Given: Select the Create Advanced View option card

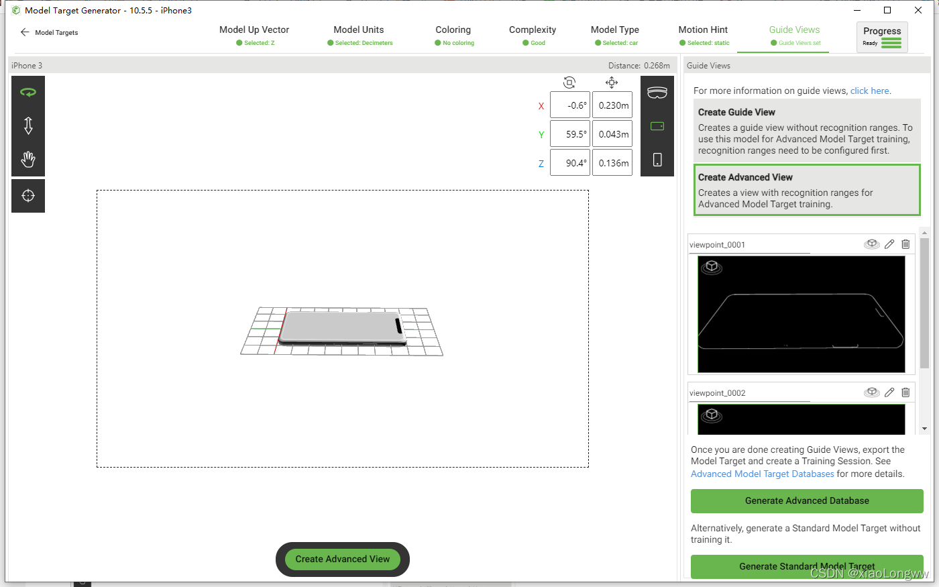Looking at the screenshot, I should point(807,190).
